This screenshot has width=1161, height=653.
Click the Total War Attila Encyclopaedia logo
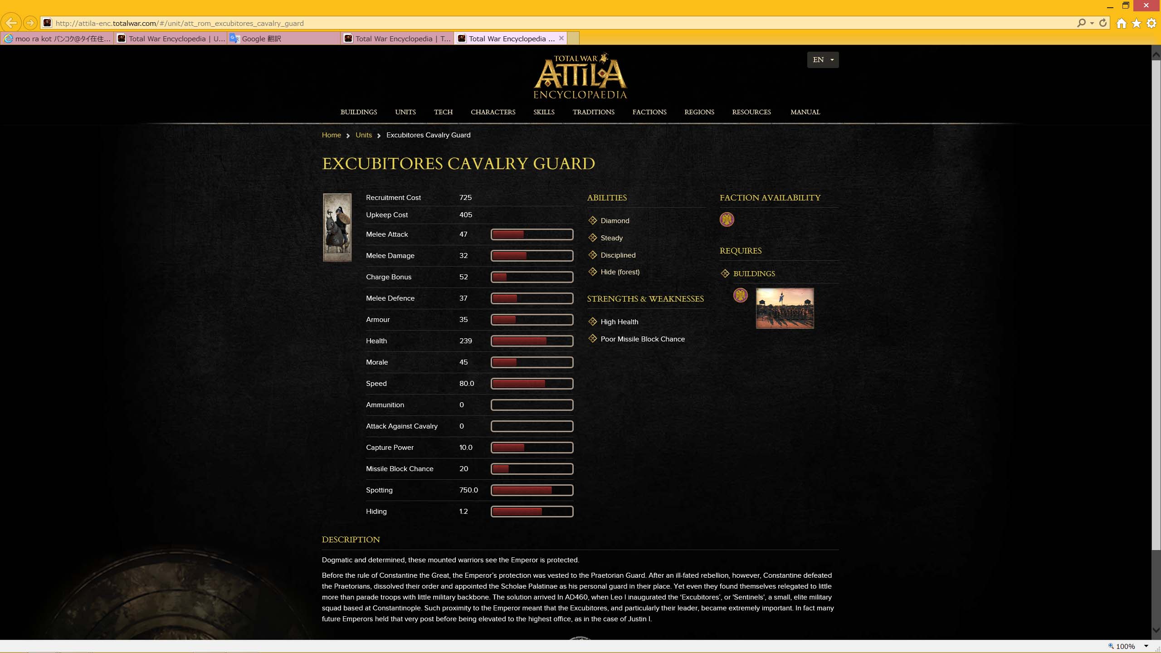tap(580, 76)
